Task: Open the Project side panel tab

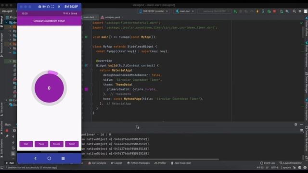Action: pos(1,22)
